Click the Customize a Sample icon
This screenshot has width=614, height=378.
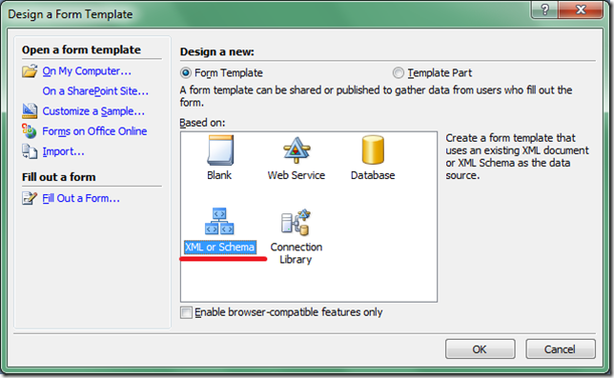point(30,111)
